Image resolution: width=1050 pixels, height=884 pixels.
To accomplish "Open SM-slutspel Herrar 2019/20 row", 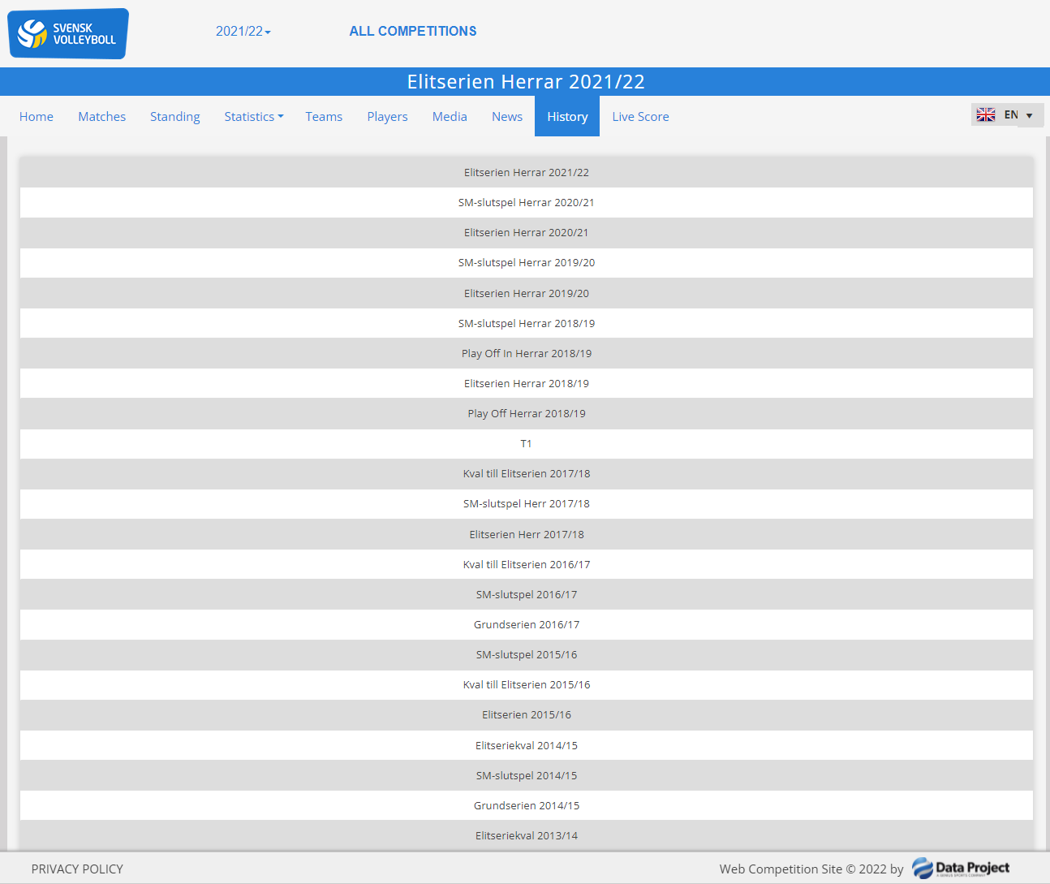I will 527,262.
